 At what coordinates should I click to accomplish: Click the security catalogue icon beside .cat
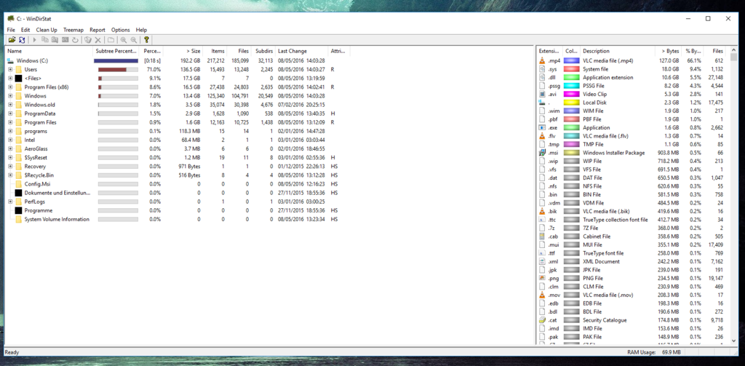(542, 320)
